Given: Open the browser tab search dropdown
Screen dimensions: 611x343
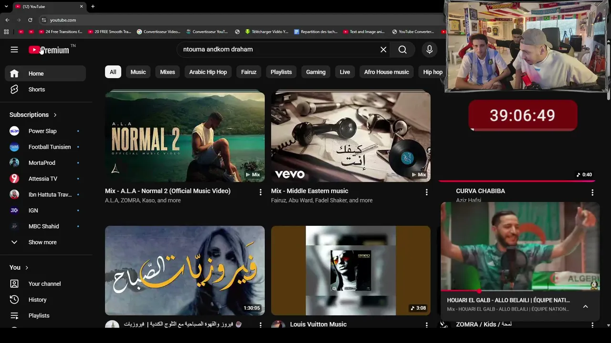Looking at the screenshot, I should coord(6,7).
